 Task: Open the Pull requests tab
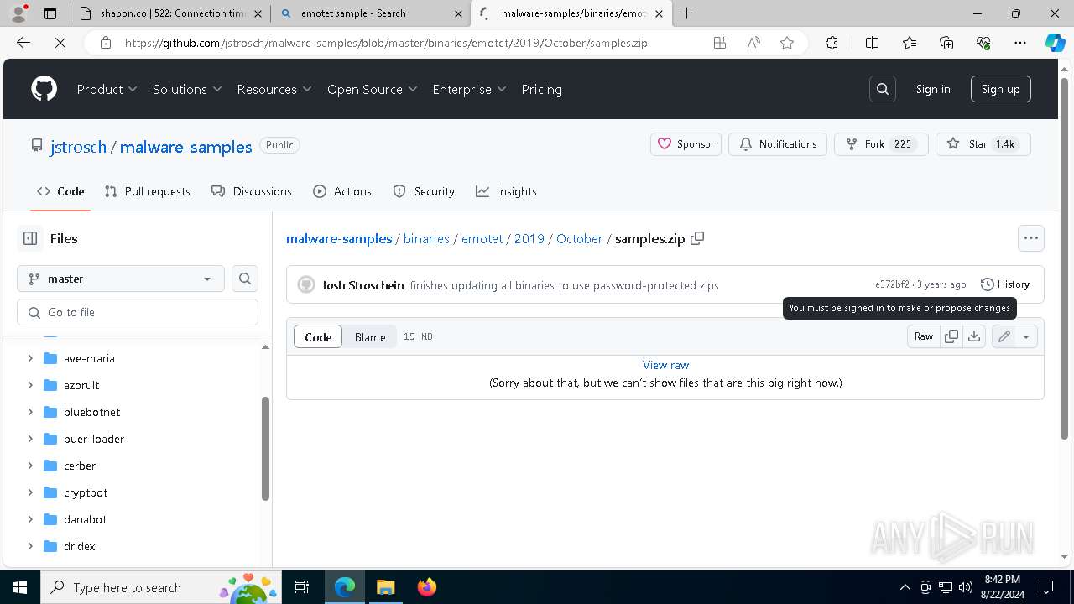pyautogui.click(x=147, y=191)
